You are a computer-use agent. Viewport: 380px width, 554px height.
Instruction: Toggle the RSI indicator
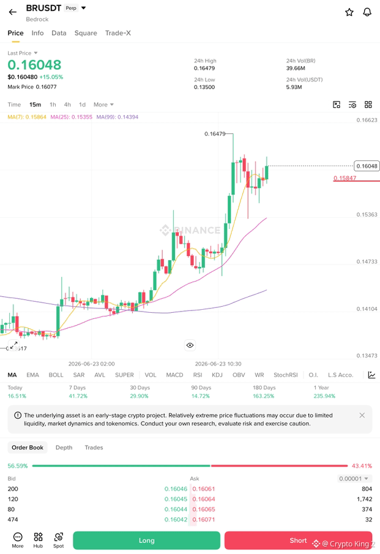pos(198,375)
